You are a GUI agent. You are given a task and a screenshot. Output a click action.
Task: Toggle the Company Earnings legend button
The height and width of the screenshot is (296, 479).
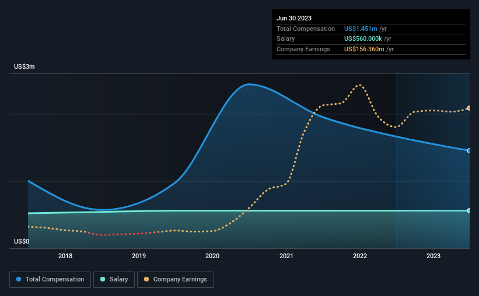click(176, 280)
